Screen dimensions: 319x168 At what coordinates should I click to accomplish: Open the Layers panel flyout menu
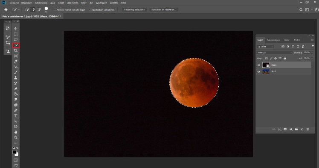pyautogui.click(x=312, y=40)
